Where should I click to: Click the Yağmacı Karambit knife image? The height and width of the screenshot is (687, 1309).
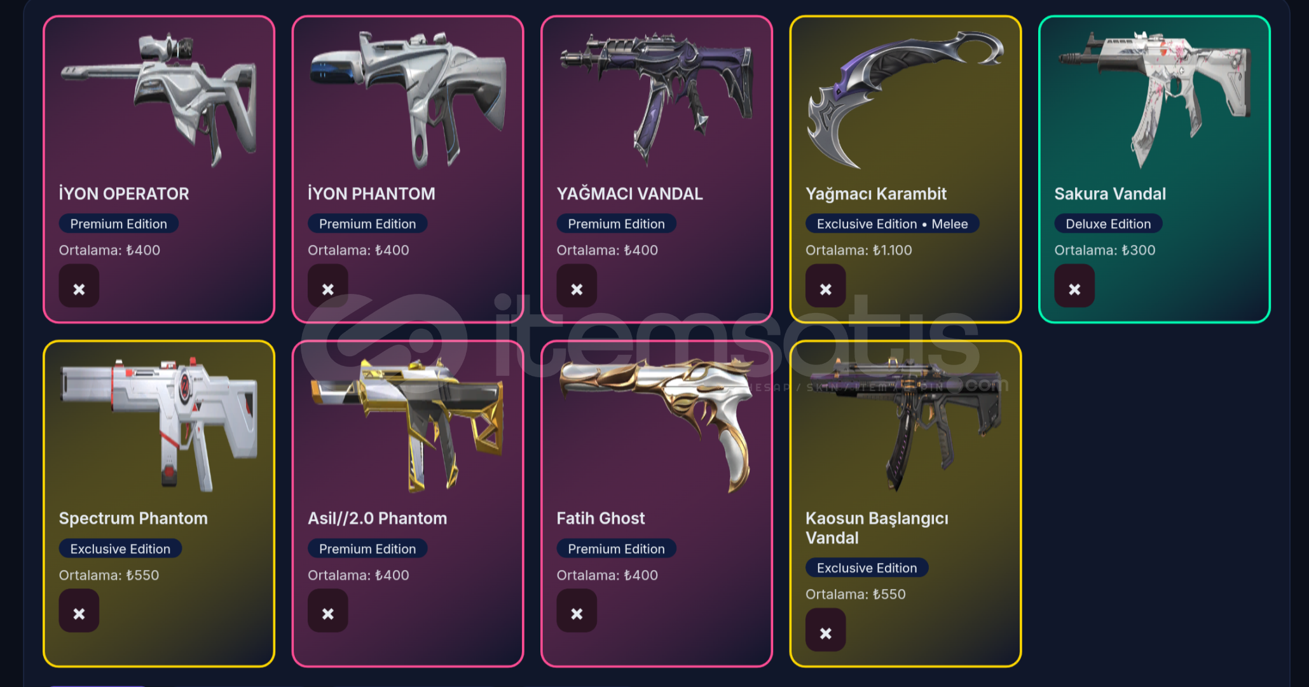[x=905, y=100]
